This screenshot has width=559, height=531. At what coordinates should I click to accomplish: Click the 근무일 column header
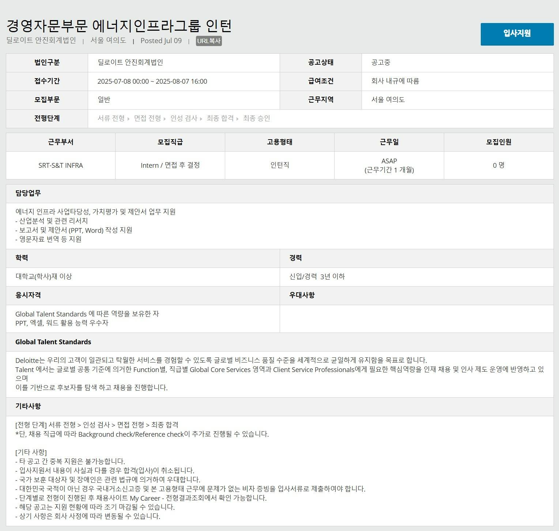click(389, 142)
